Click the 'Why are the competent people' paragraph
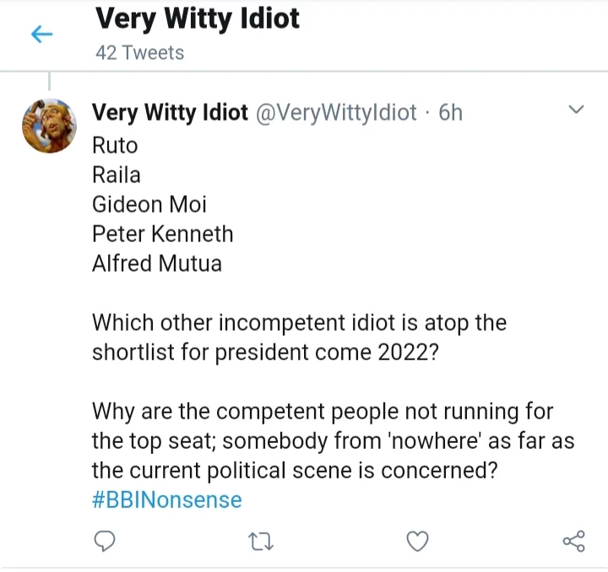The height and width of the screenshot is (572, 608). point(334,441)
